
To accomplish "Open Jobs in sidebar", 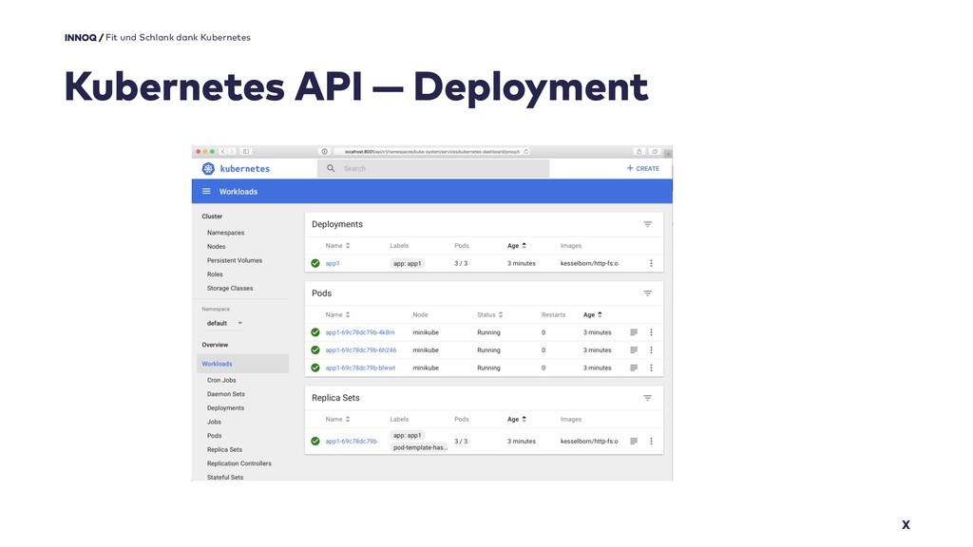I will 214,423.
